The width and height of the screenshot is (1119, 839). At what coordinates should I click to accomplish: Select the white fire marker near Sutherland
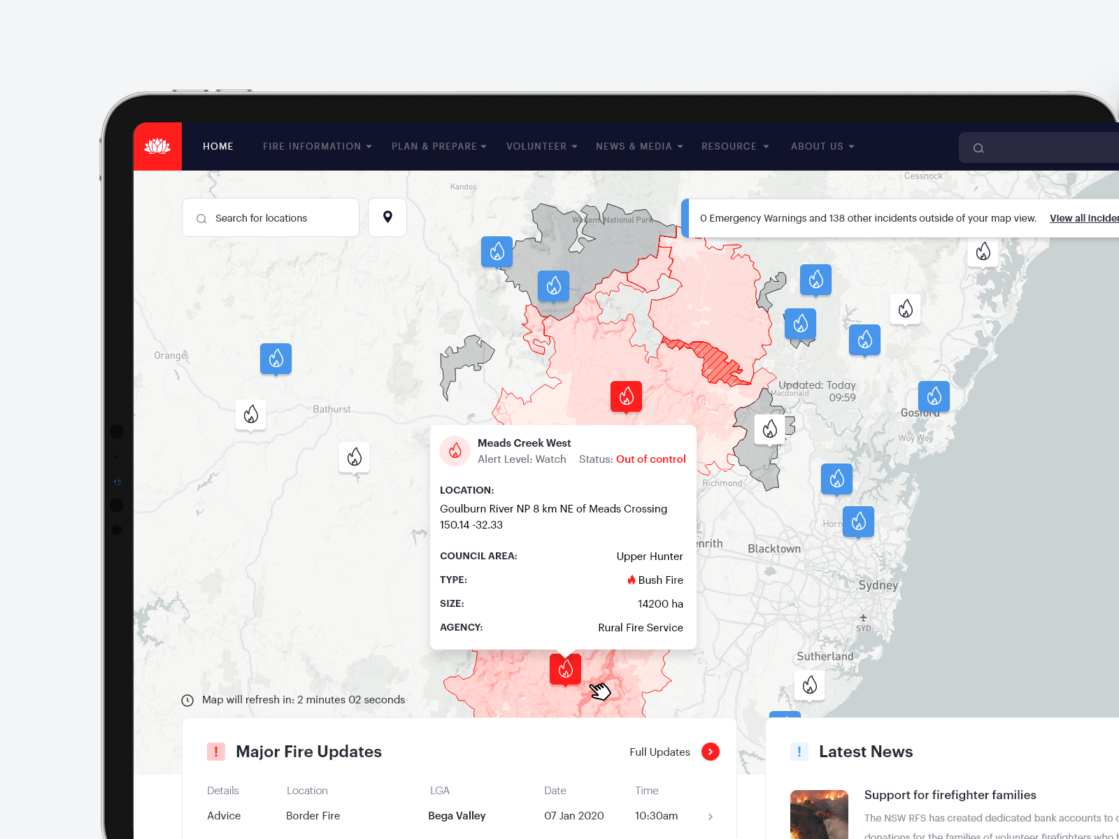point(809,685)
